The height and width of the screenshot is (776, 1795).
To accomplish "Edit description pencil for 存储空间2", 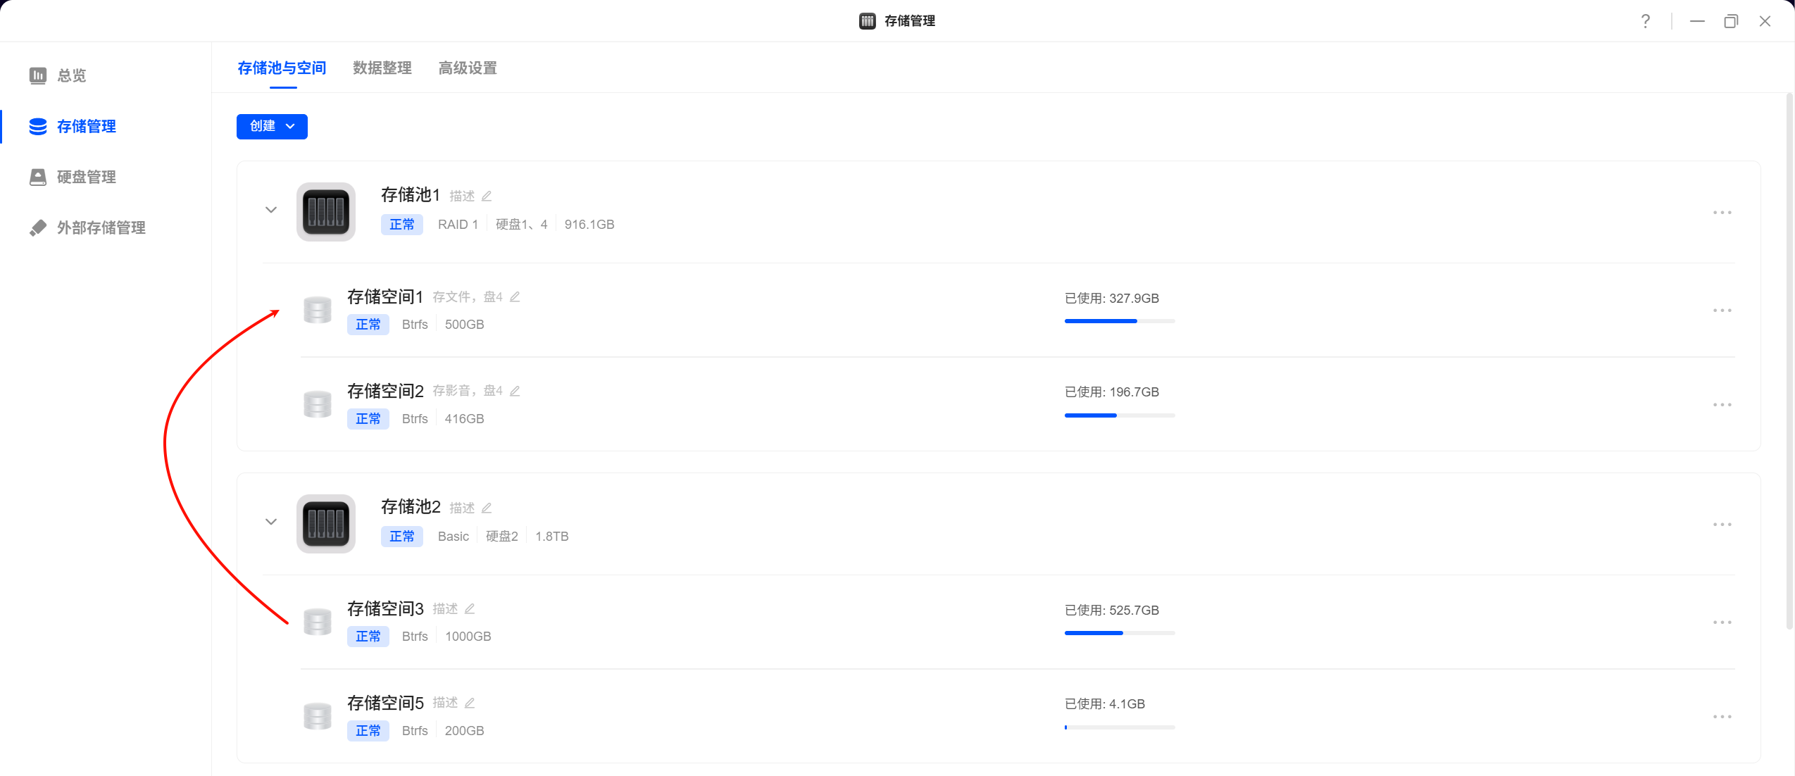I will pyautogui.click(x=515, y=391).
